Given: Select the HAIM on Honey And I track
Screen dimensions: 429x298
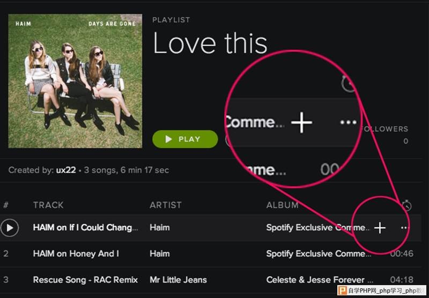Looking at the screenshot, I should point(76,253).
